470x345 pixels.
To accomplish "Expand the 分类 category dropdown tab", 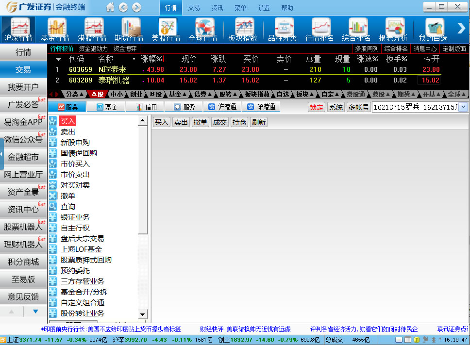I will 75,94.
